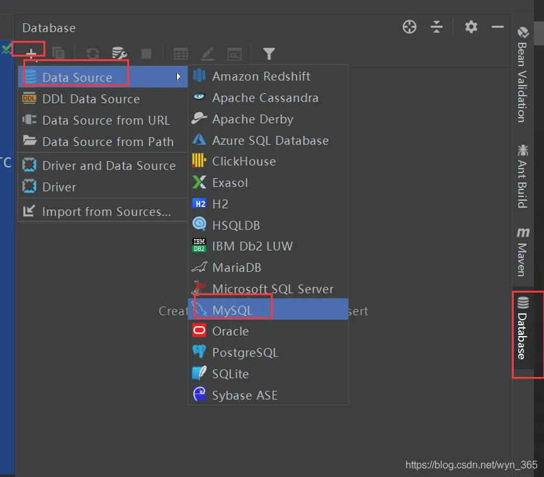Select Microsoft SQL Server data source
544x477 pixels.
[x=268, y=288]
